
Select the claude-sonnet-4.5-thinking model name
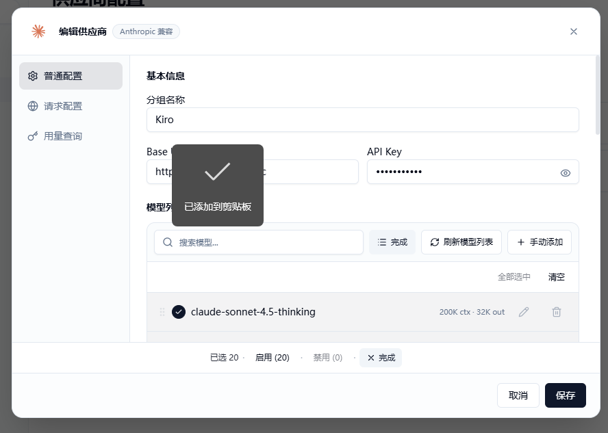[253, 312]
